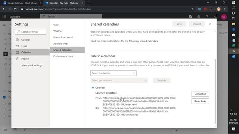Toggle the Outlook hamburger navigation menu
This screenshot has width=239, height=134.
point(4,25)
